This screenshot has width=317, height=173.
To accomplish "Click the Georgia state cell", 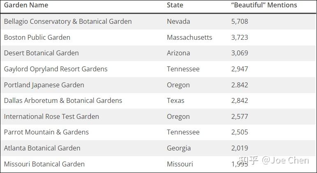I will tap(179, 148).
